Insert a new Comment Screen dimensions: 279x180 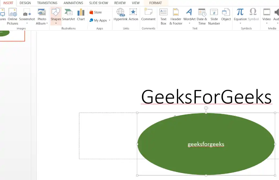click(148, 14)
